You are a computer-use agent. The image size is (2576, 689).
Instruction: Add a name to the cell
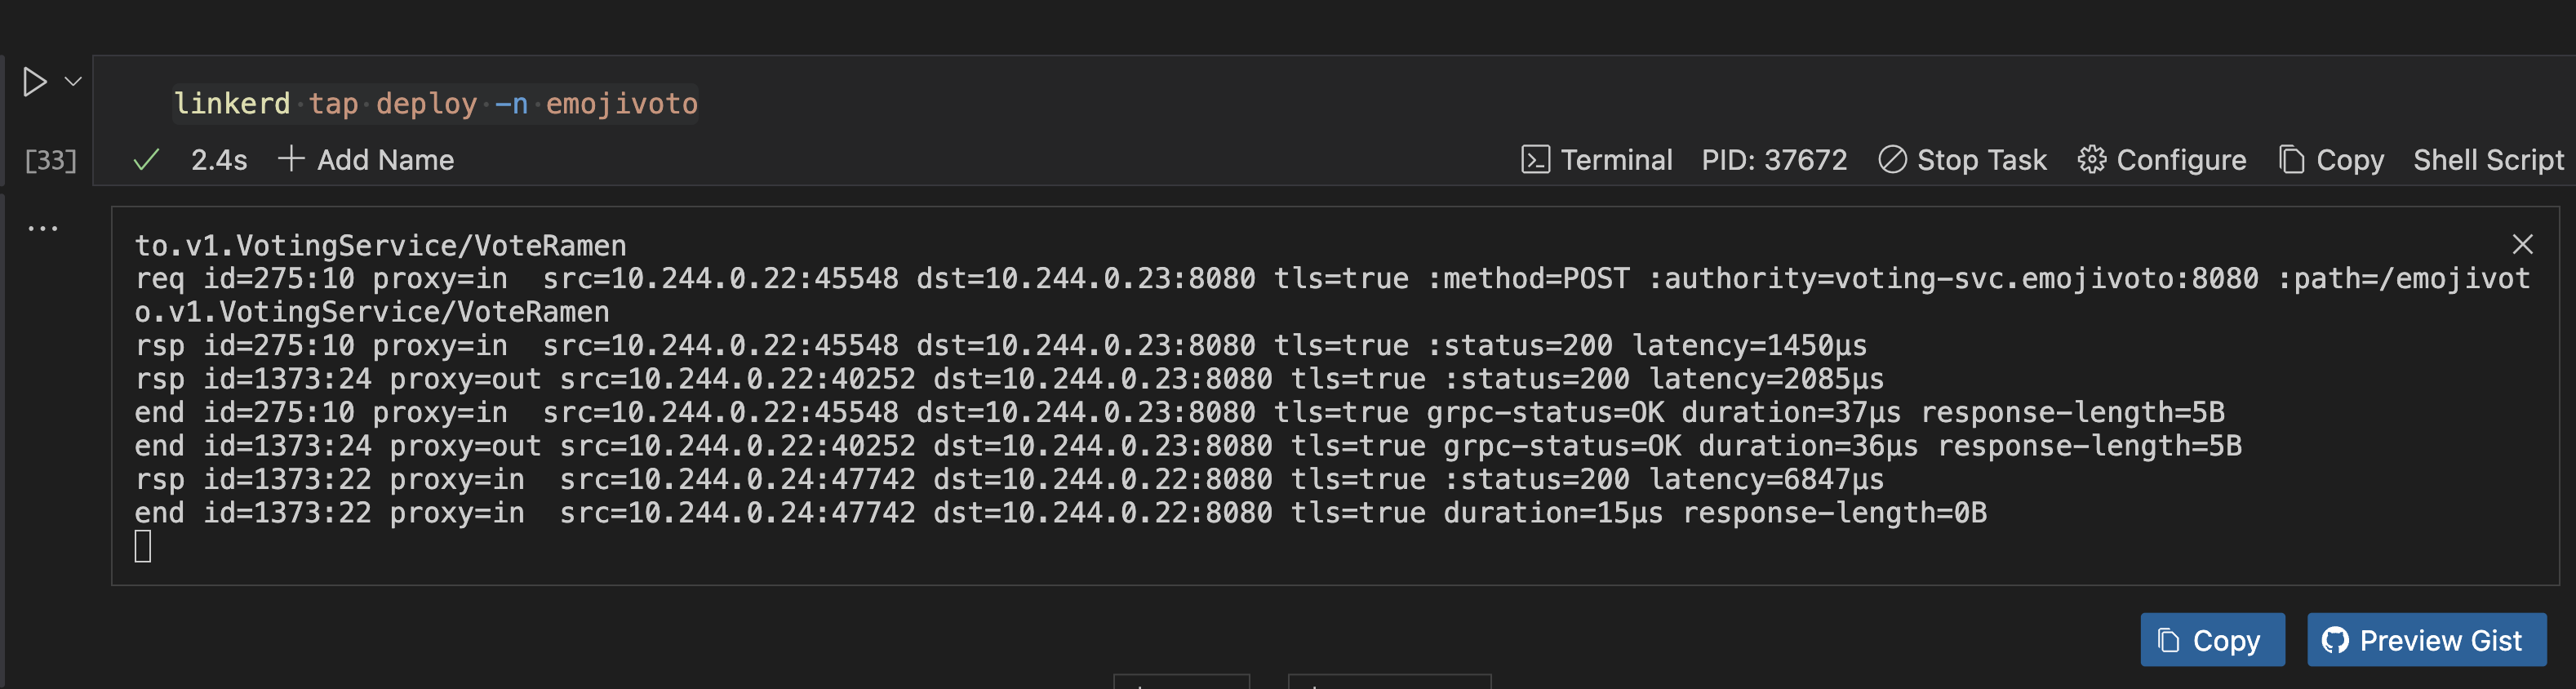point(367,160)
